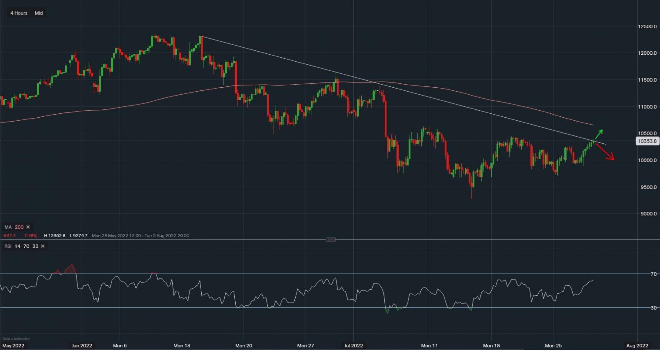Click the Jun 2022 date axis label
Screen dimensions: 660x350
coord(82,346)
